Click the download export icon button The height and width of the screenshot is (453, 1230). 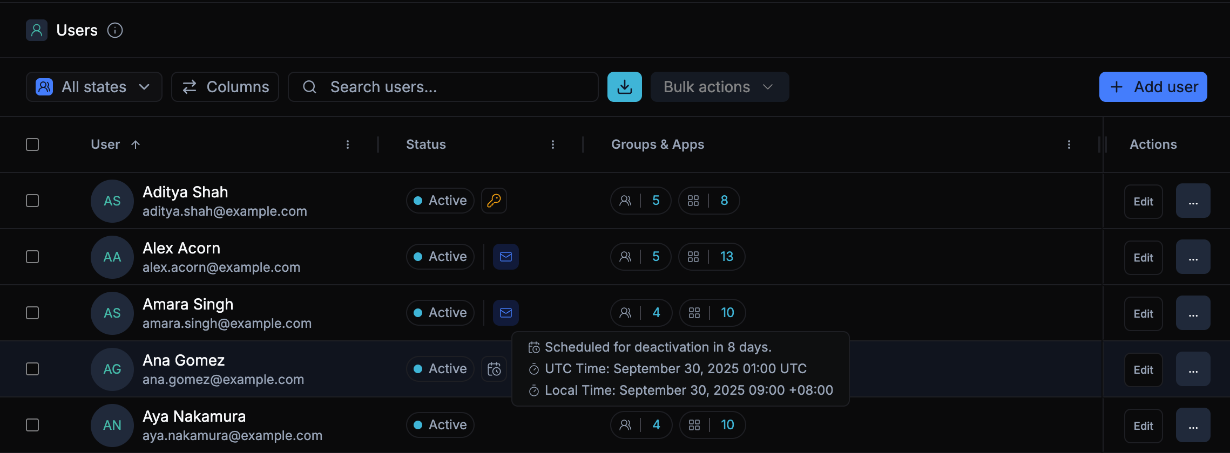point(624,87)
